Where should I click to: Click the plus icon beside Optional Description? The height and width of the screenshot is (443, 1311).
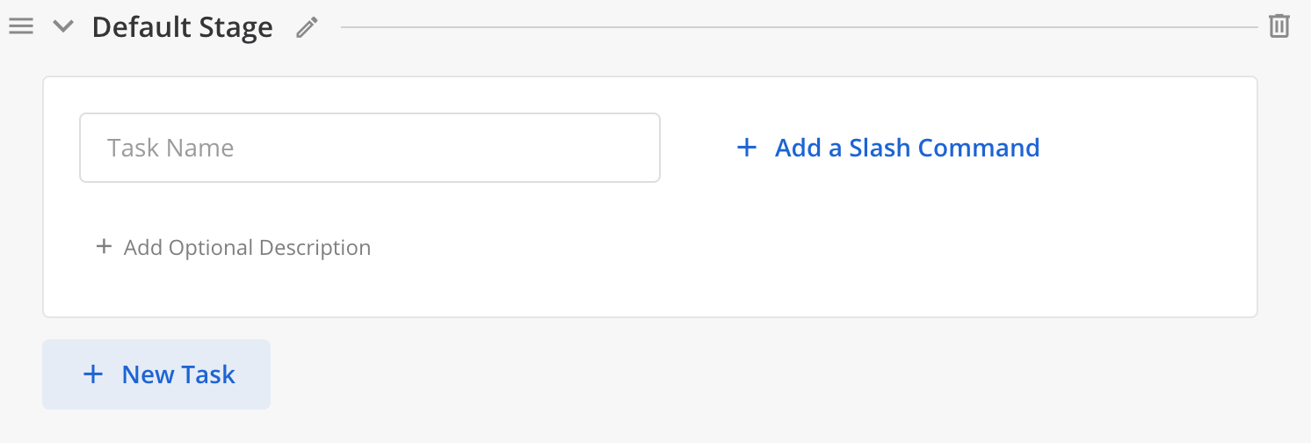tap(104, 247)
